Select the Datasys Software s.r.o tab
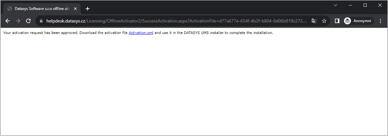The image size is (388, 136). pos(42,9)
